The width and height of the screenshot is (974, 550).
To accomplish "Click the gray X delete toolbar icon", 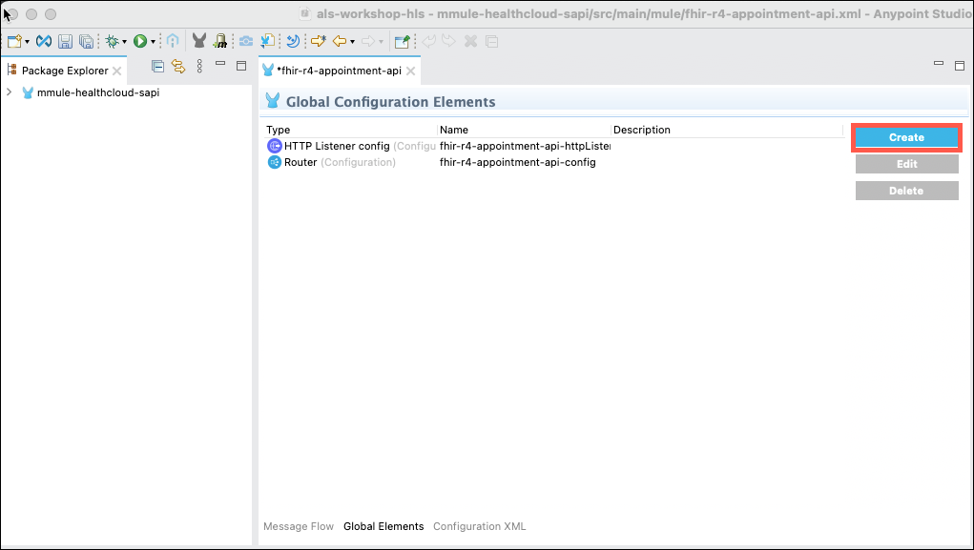I will [x=471, y=42].
